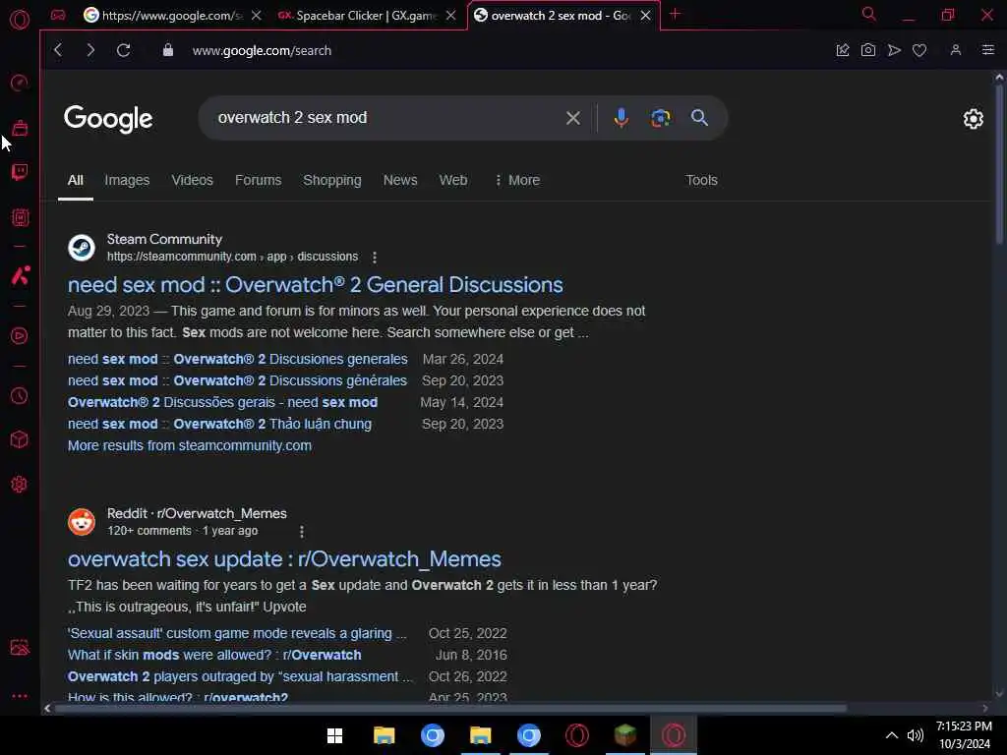Open Google quick settings gear
The height and width of the screenshot is (755, 1007).
coord(973,119)
